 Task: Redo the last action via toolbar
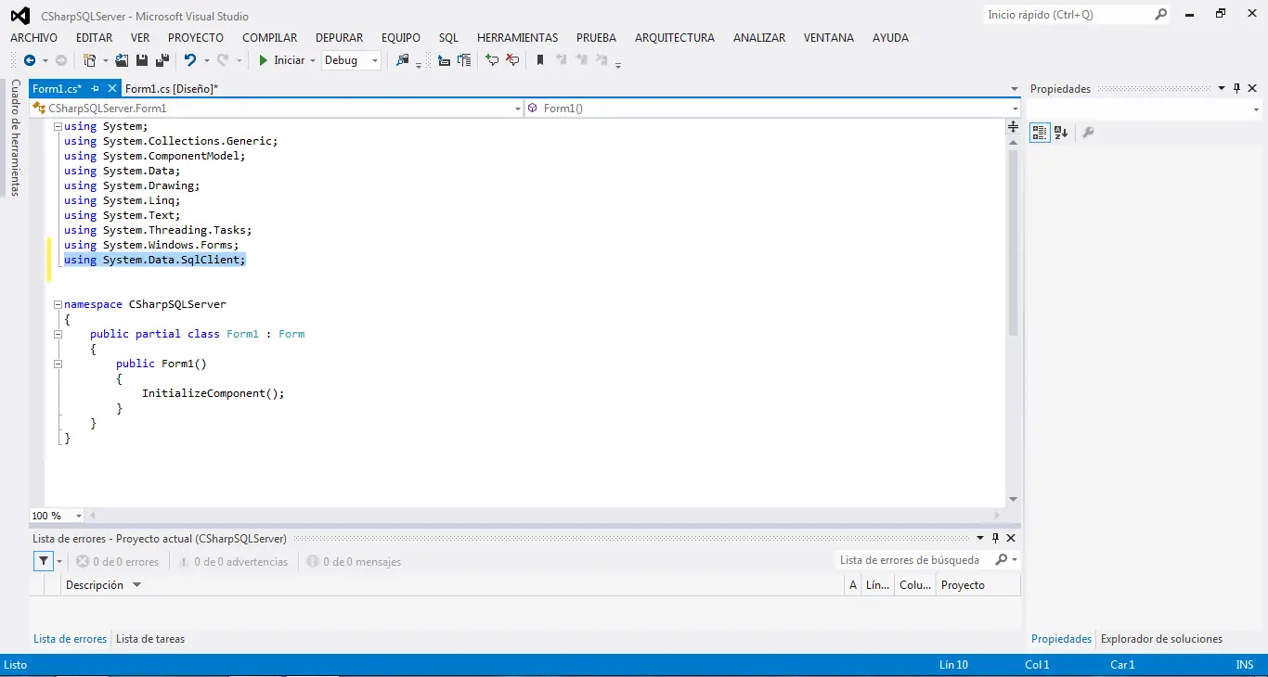pos(223,60)
